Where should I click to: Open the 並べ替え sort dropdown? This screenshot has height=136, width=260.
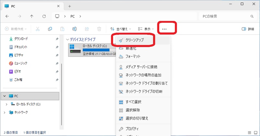(121, 29)
